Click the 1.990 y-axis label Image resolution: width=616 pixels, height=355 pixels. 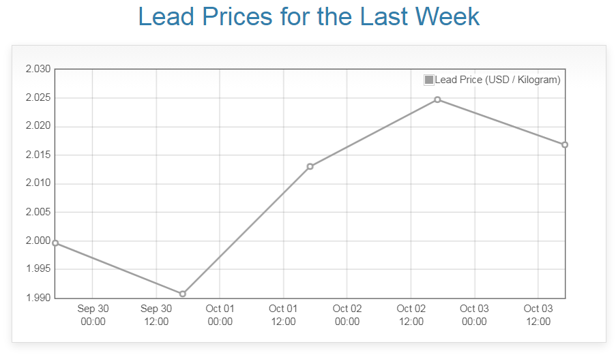click(38, 298)
